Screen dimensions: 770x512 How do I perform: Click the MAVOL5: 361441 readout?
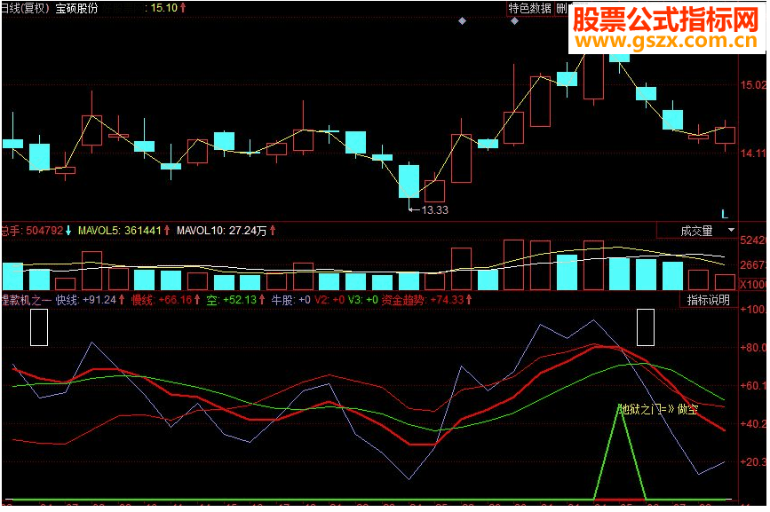123,231
